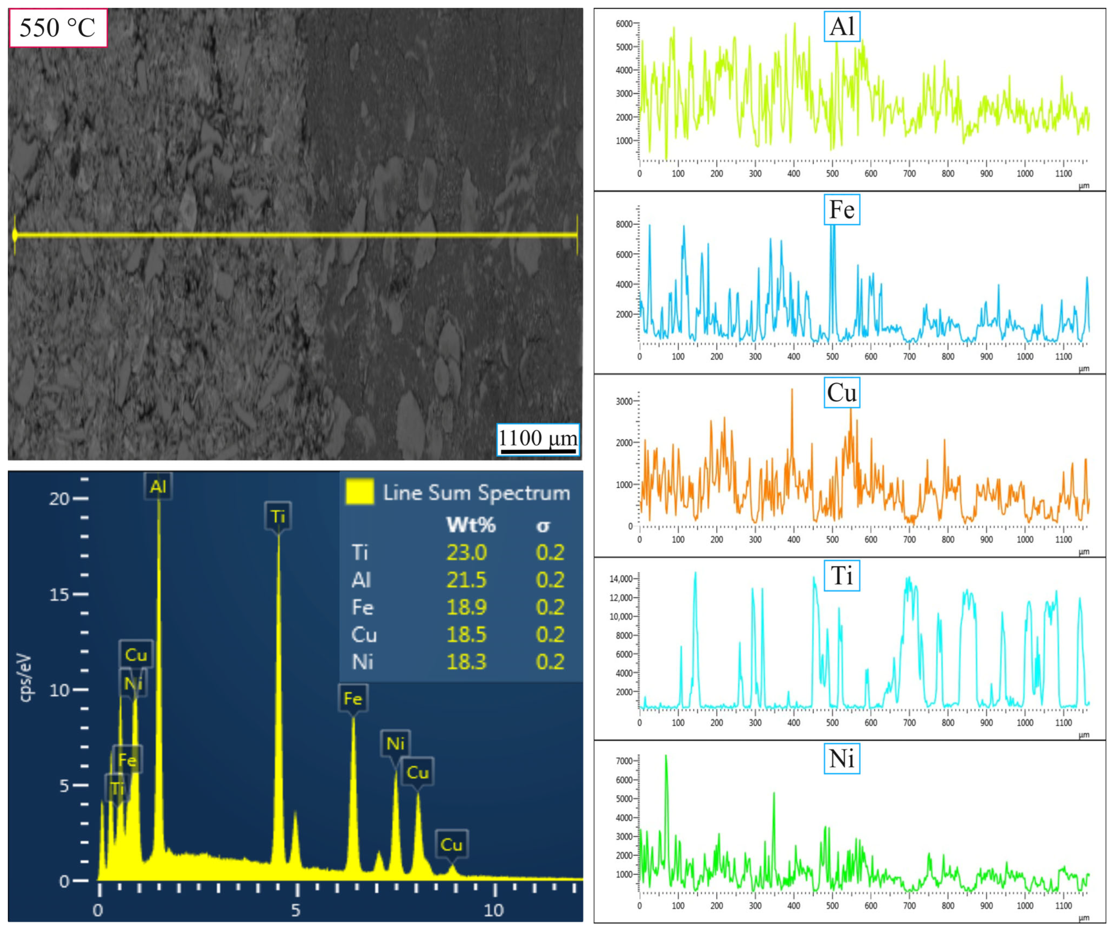Image resolution: width=1114 pixels, height=933 pixels.
Task: Click the Al peak label in spectrum
Action: (158, 487)
